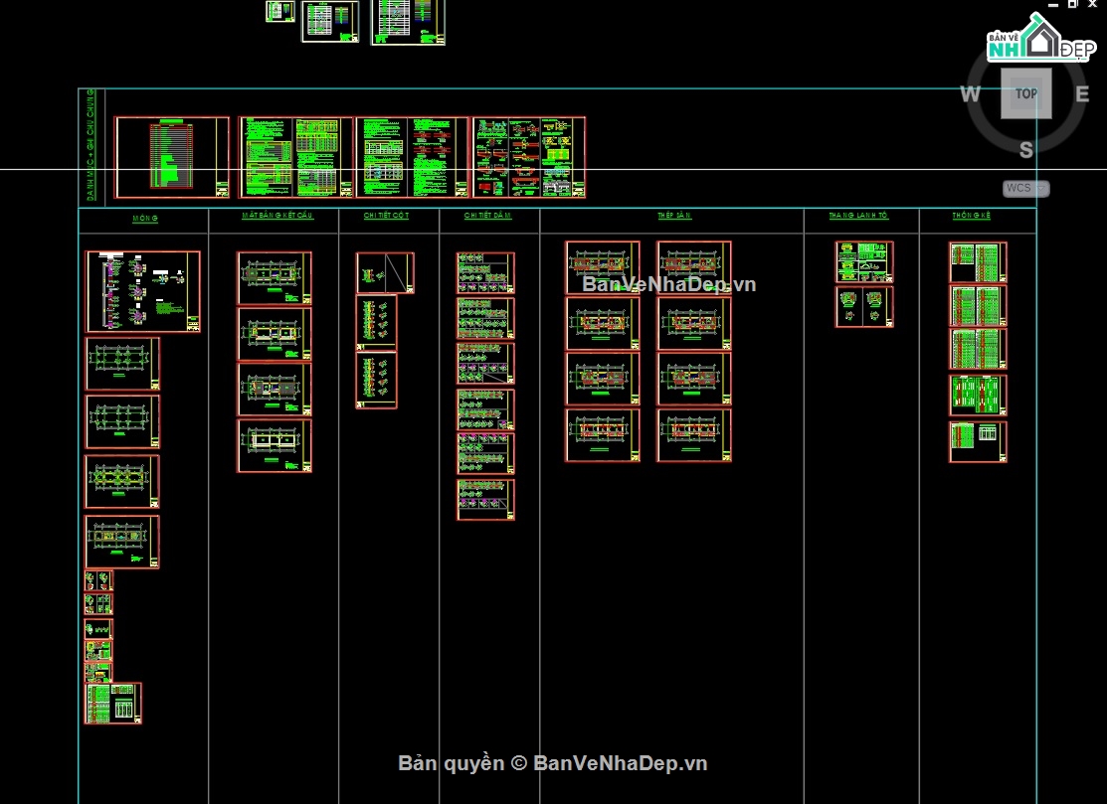This screenshot has width=1107, height=804.
Task: Select the THỐNG KÊ heading text
Action: 971,216
